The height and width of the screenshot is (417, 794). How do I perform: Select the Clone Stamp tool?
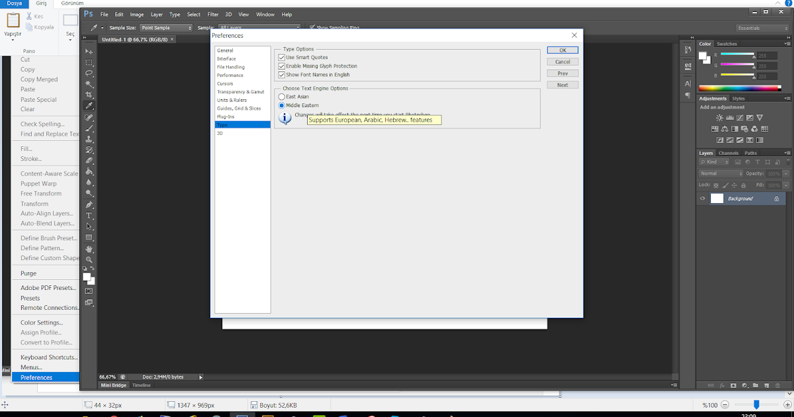89,139
